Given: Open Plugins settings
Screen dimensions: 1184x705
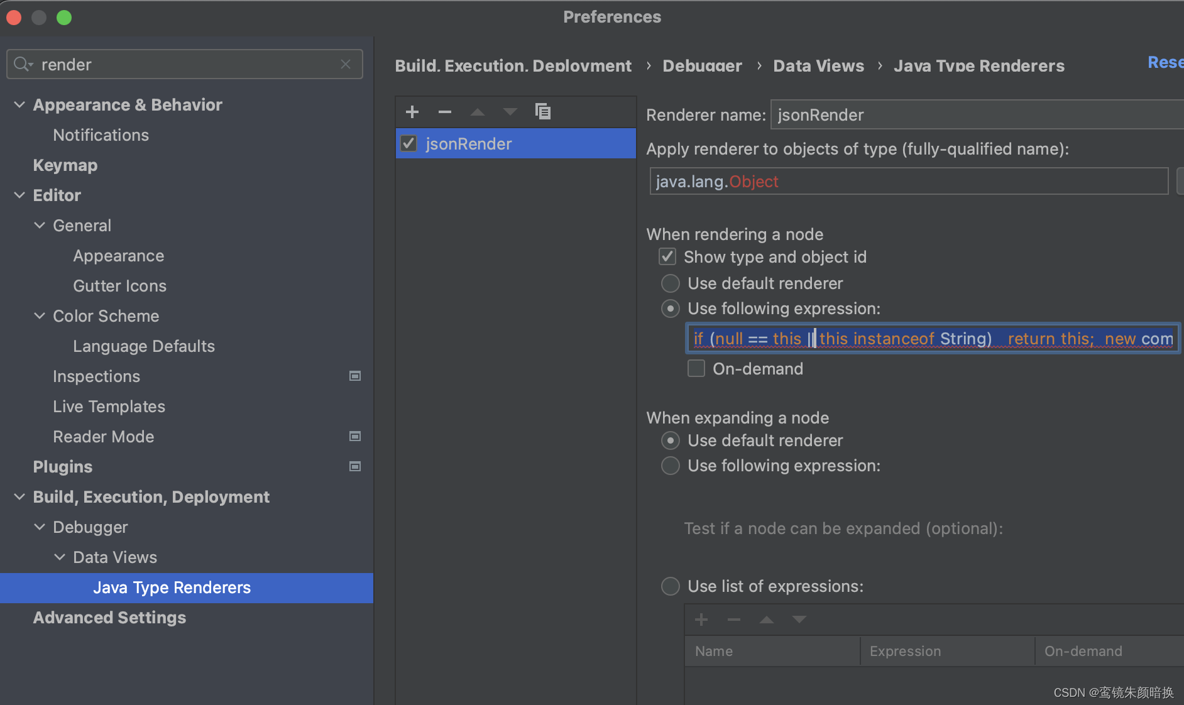Looking at the screenshot, I should pos(62,467).
